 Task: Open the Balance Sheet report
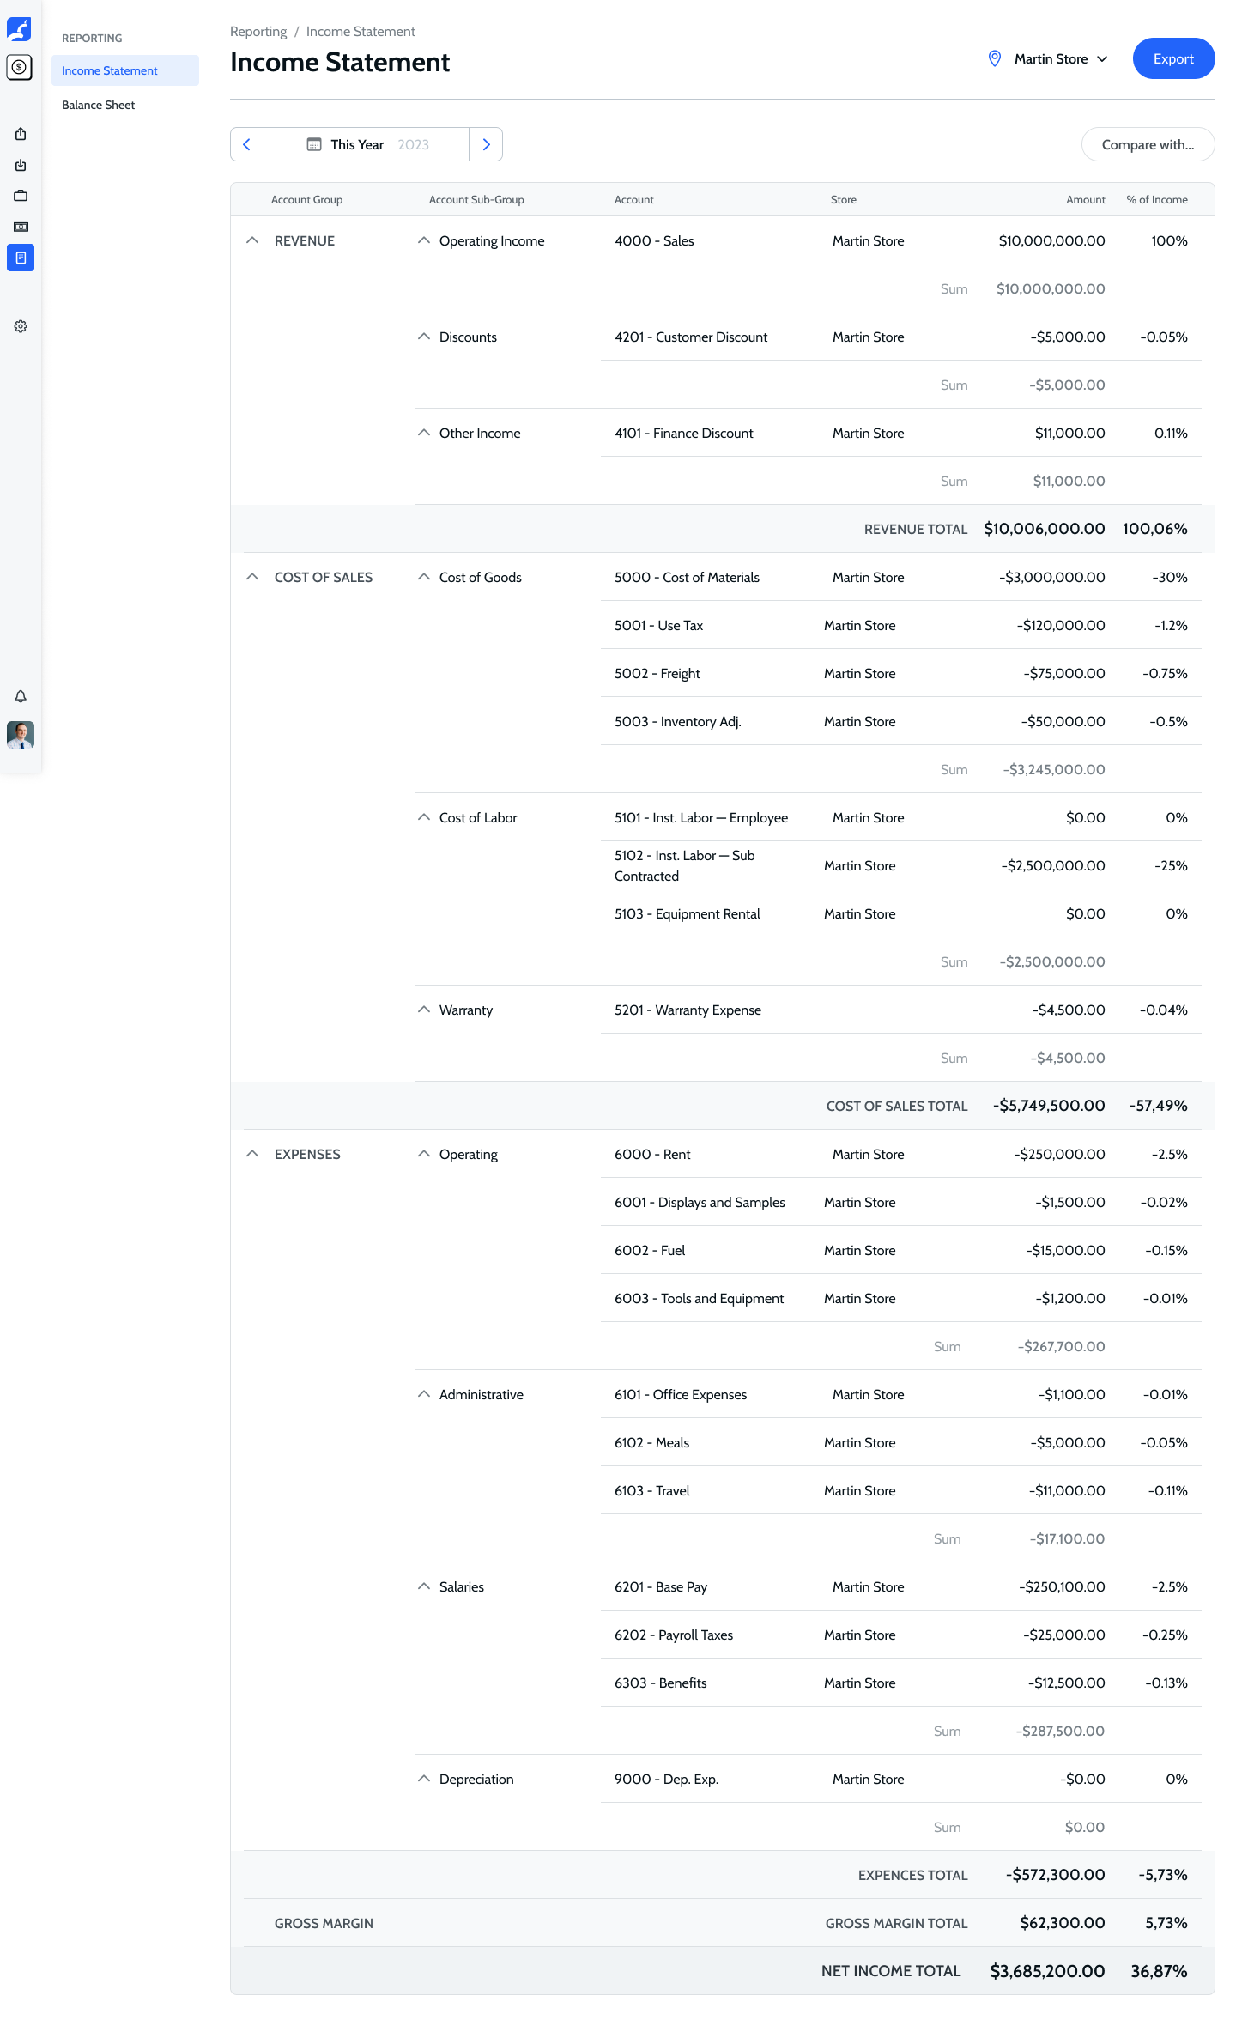click(99, 105)
